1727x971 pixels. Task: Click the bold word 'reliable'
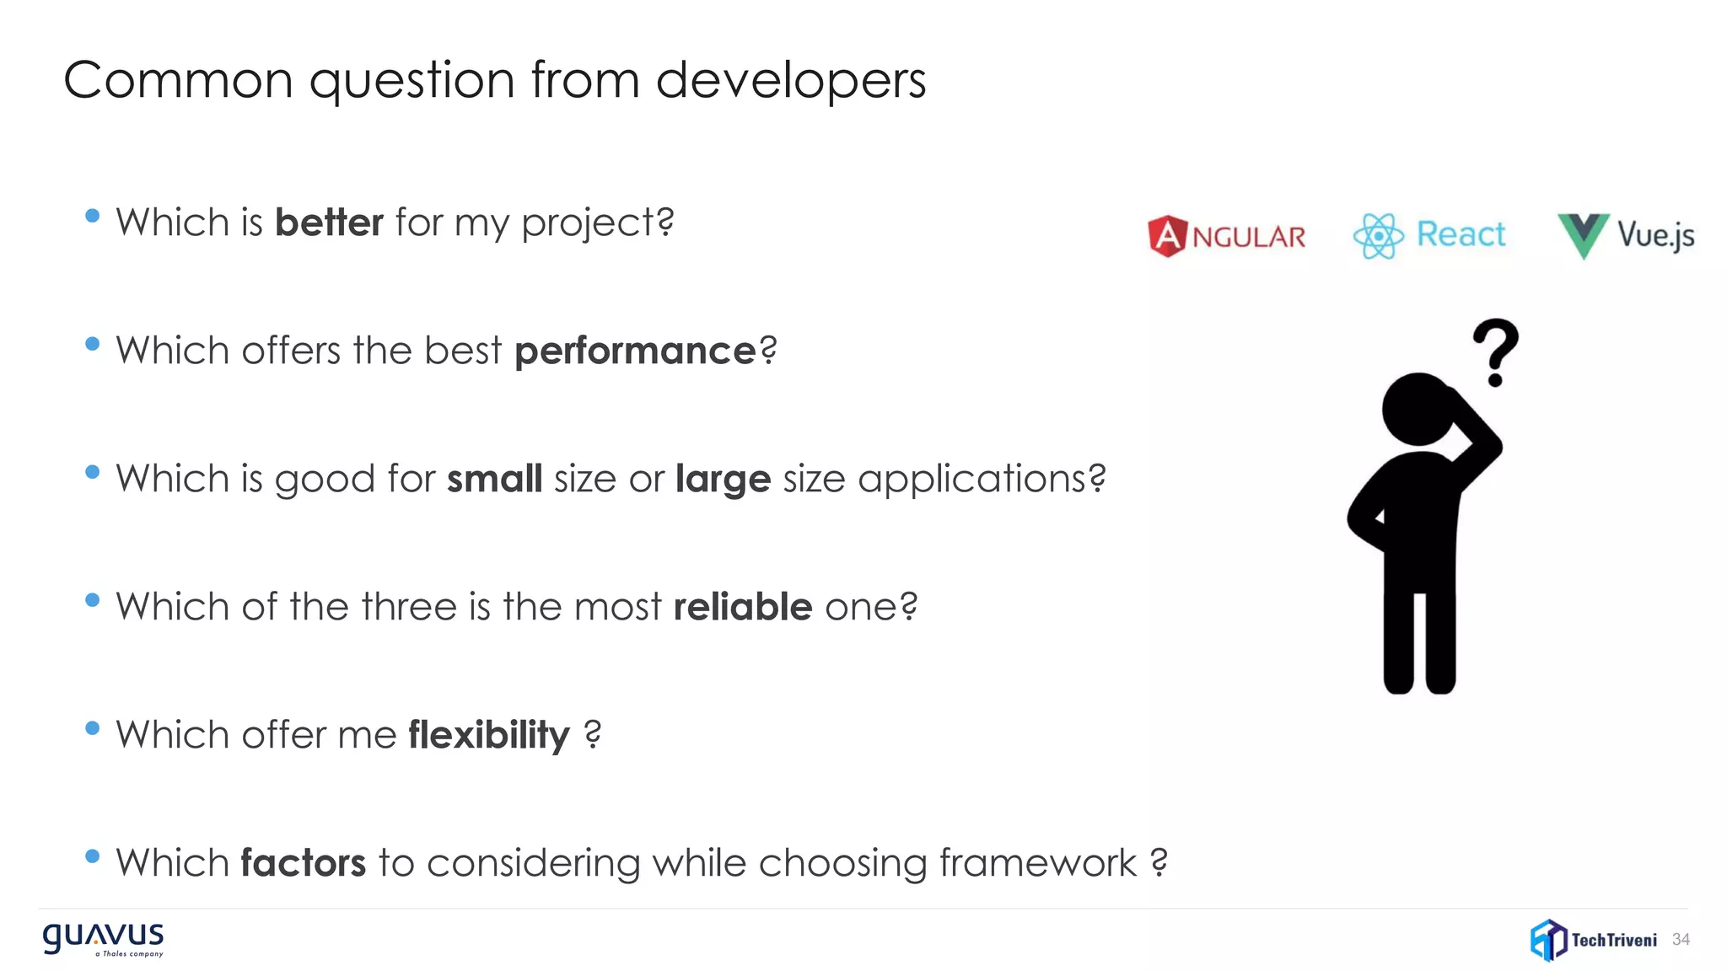pos(743,607)
